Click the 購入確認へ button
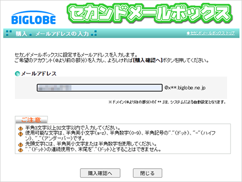Screen dimensions: 242x182 point(100,173)
